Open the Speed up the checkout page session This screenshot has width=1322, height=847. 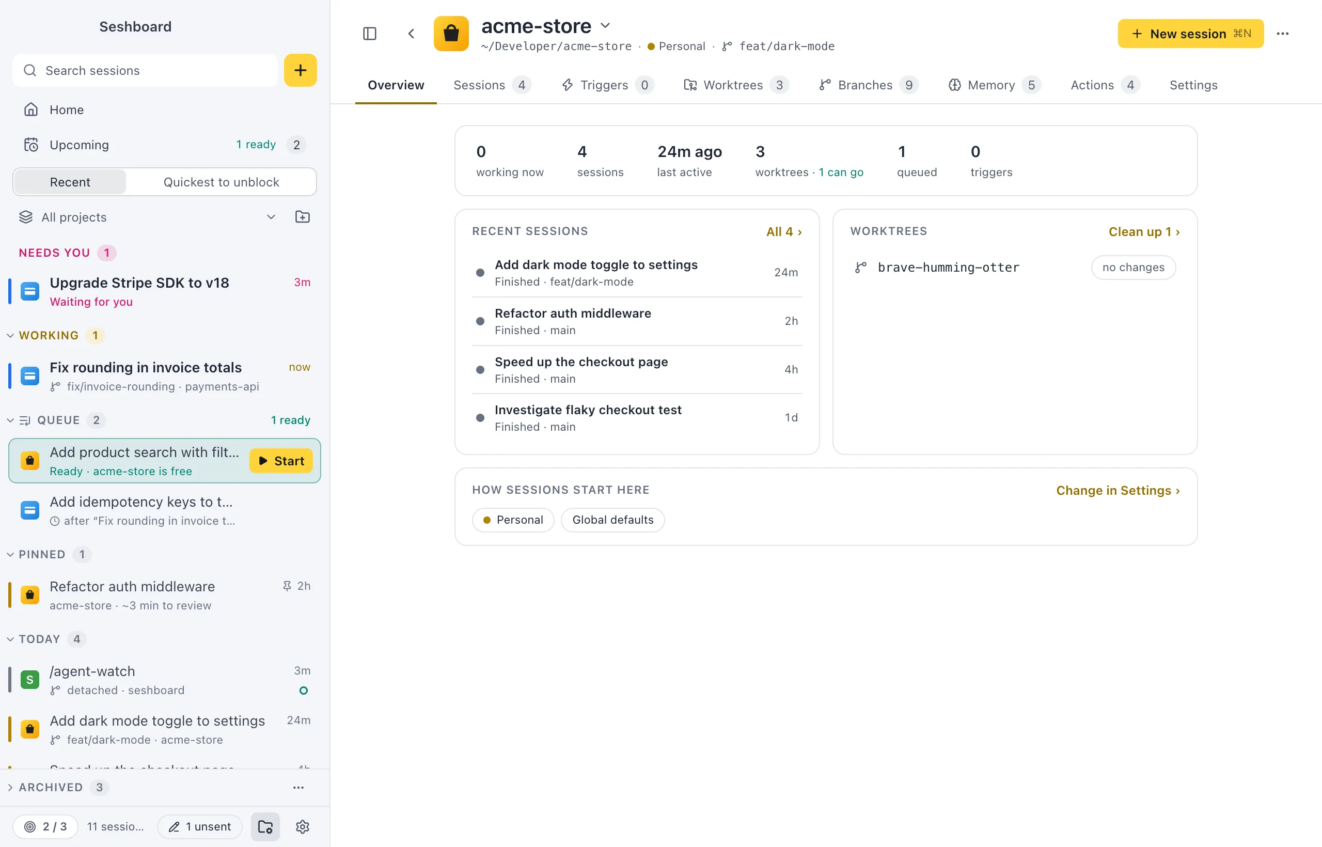[x=637, y=370]
